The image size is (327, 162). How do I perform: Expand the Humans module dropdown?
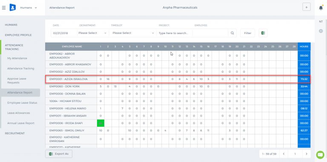coord(29,8)
